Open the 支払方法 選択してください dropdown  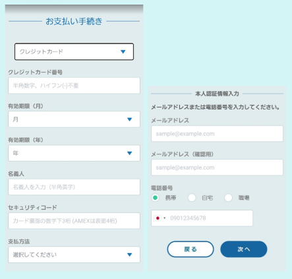point(74,255)
